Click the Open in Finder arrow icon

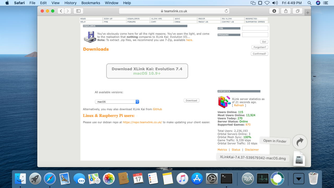tap(300, 142)
